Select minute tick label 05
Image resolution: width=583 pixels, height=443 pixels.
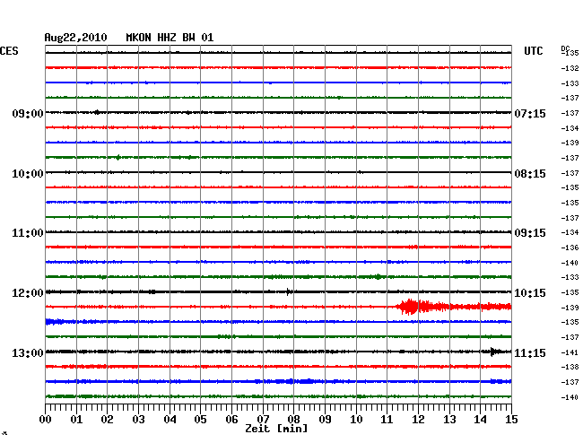200,420
